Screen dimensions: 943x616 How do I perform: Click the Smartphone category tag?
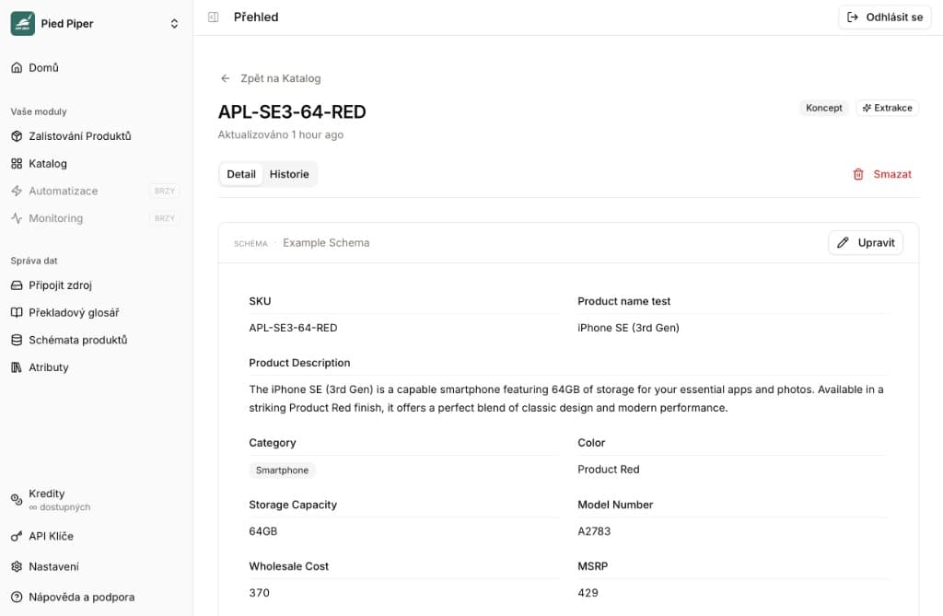pos(282,471)
